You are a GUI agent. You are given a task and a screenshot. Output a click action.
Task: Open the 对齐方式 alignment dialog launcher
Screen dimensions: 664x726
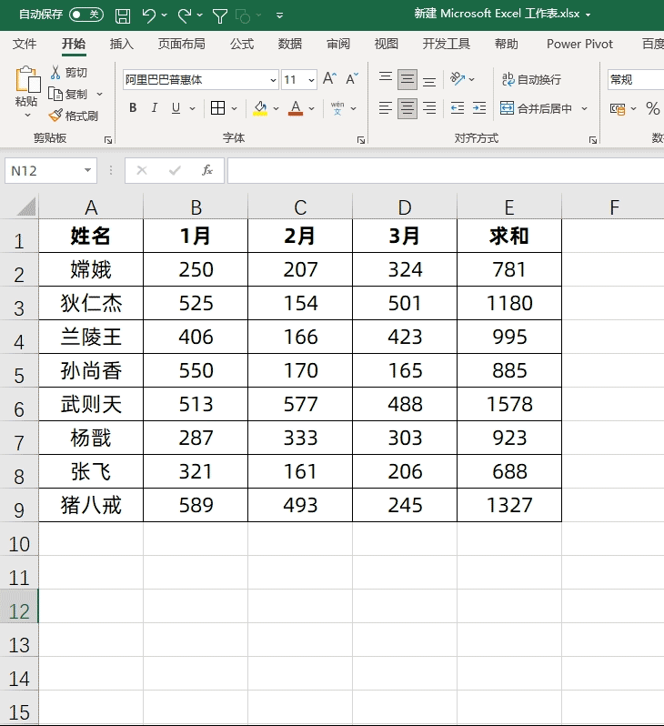pos(593,140)
